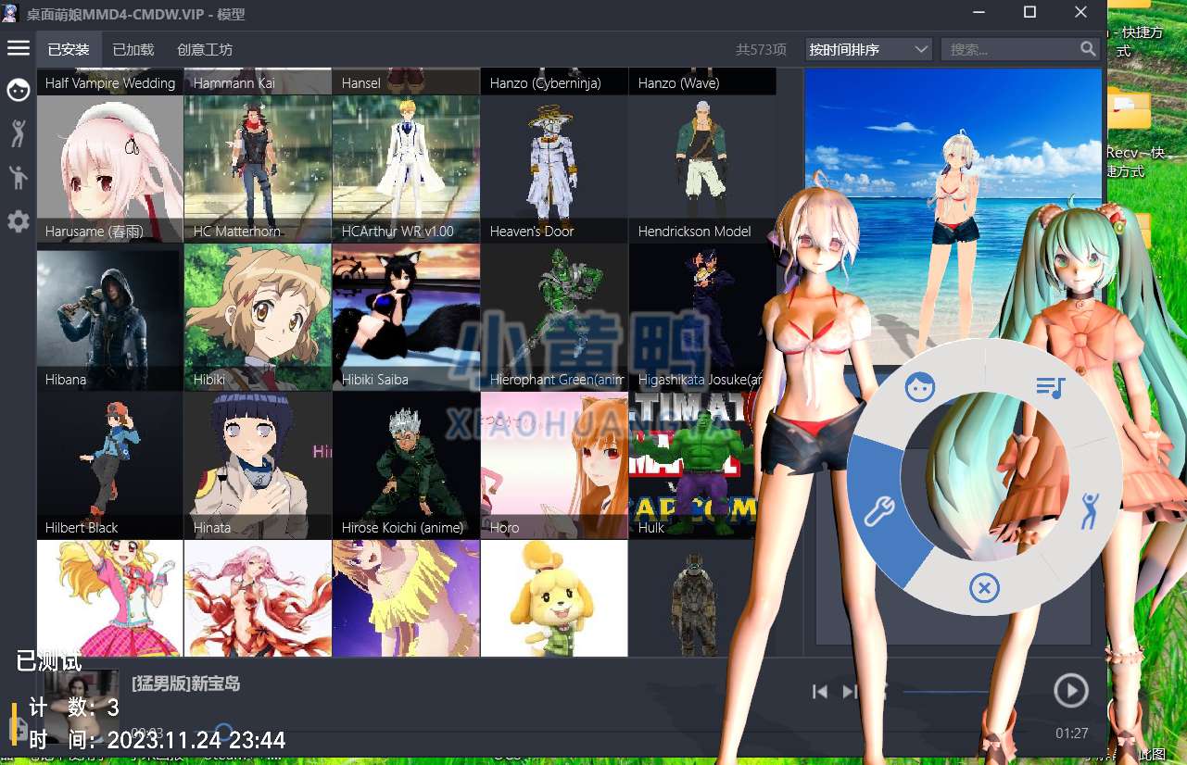Click the wrench icon in radial menu
Image resolution: width=1187 pixels, height=765 pixels.
click(x=878, y=511)
